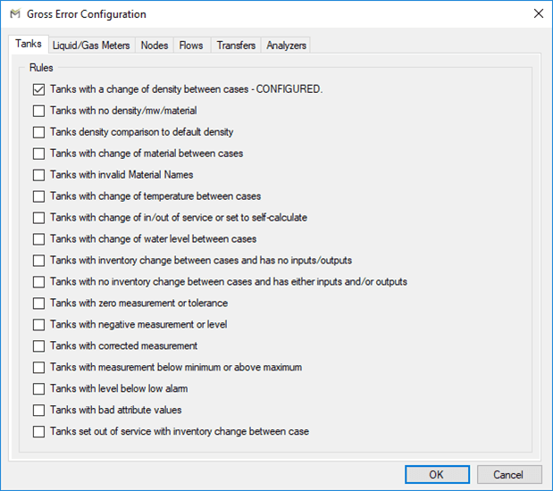Check inventory change with no inputs/outputs rule
Viewport: 553px width, 491px height.
pos(38,261)
